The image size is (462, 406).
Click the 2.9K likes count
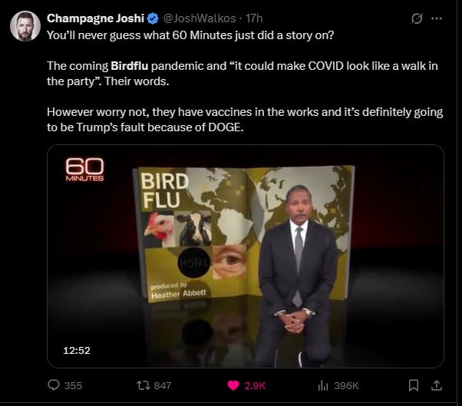(x=255, y=386)
